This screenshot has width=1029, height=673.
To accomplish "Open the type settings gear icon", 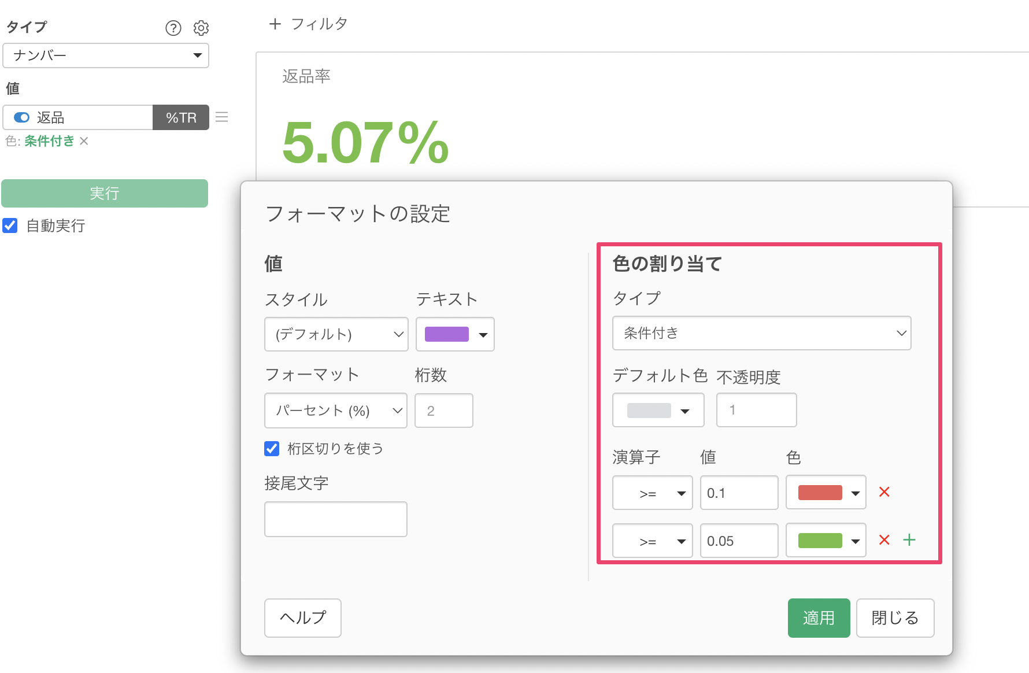I will (201, 28).
